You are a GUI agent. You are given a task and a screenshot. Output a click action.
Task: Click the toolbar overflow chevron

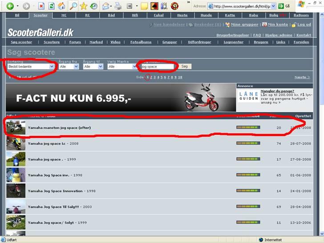[188, 2]
